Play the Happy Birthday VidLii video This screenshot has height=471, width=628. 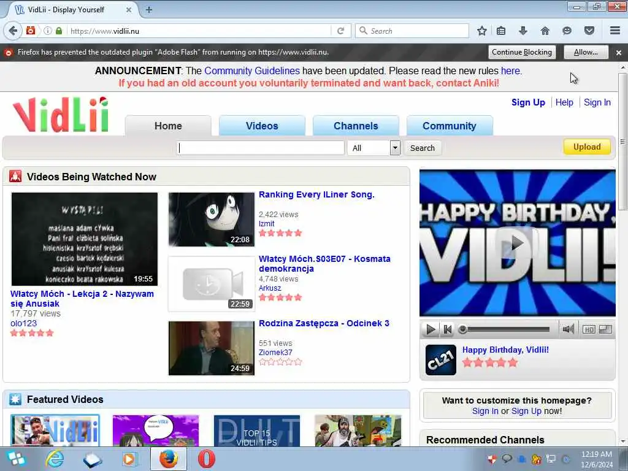518,243
